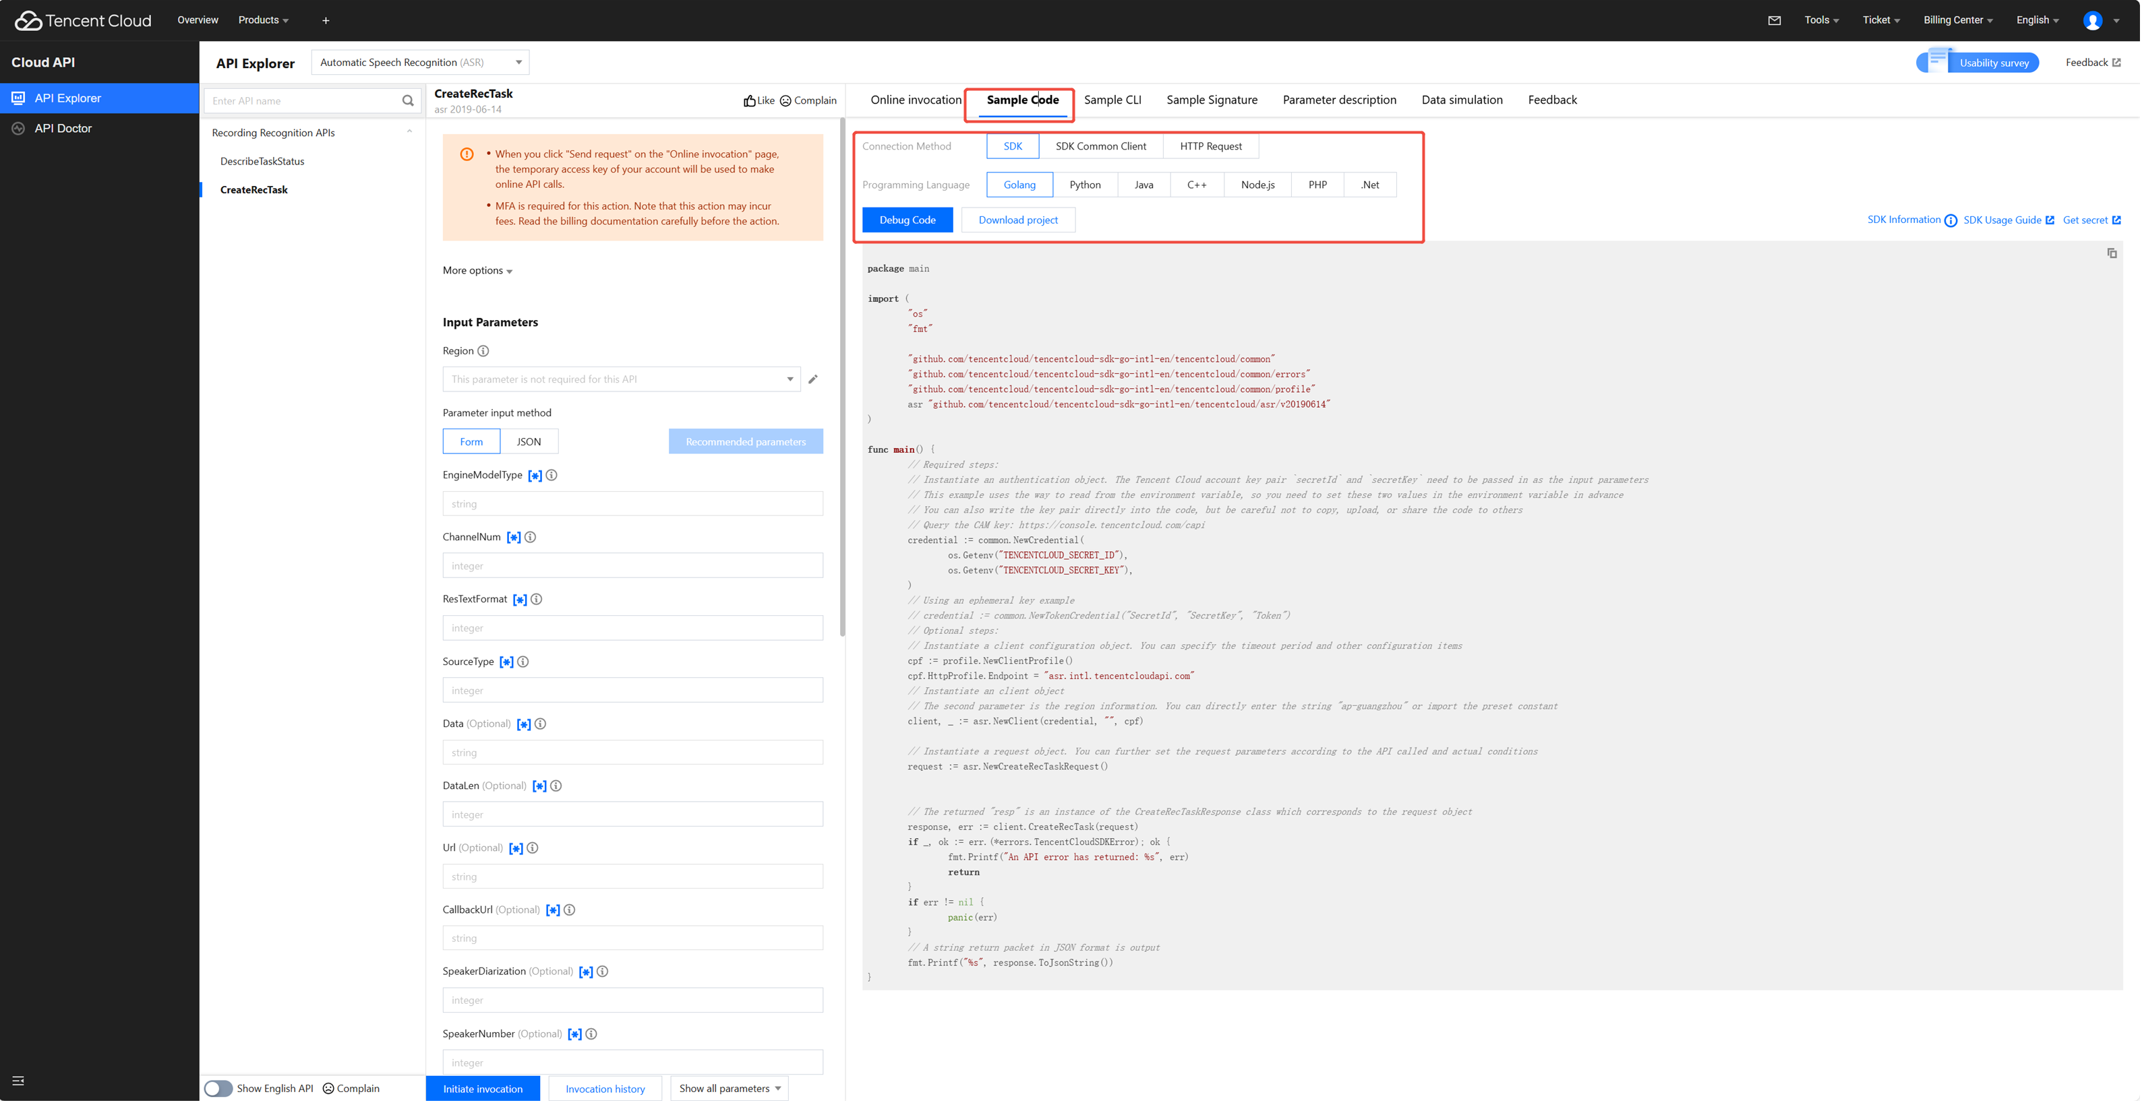Click the mail envelope icon in header
This screenshot has height=1113, width=2142.
tap(1774, 20)
